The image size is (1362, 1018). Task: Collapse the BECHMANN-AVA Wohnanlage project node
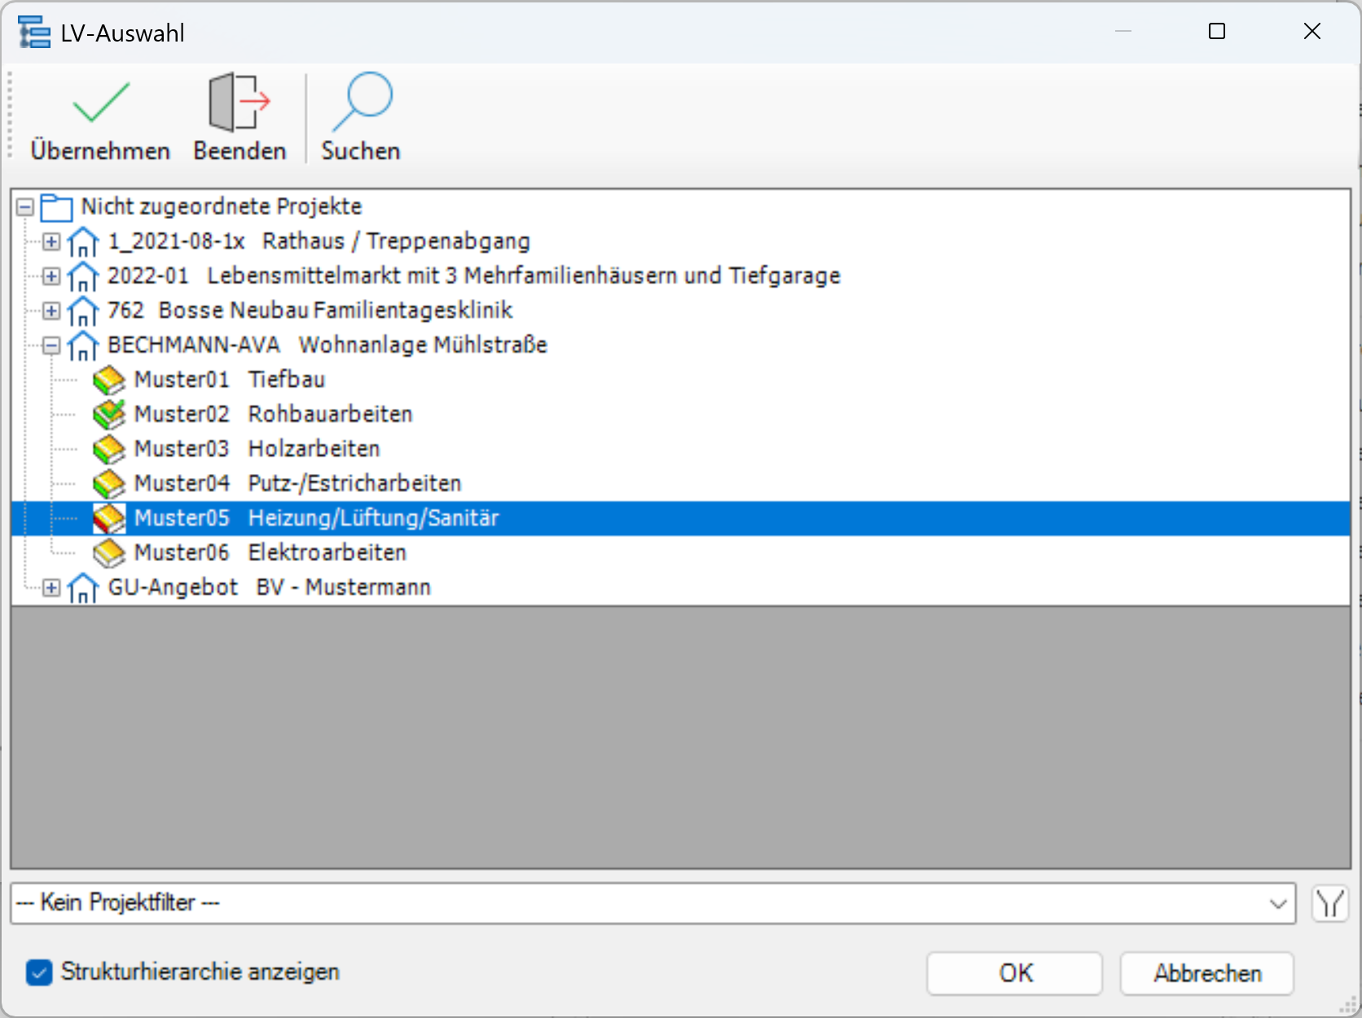pyautogui.click(x=51, y=346)
